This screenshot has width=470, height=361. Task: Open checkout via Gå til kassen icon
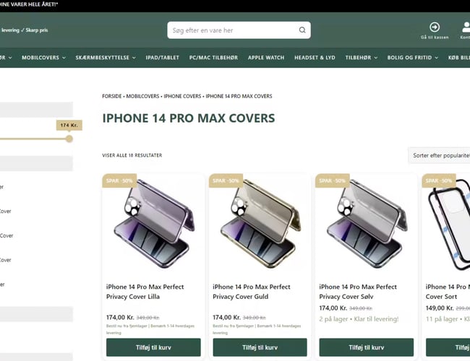tap(435, 27)
